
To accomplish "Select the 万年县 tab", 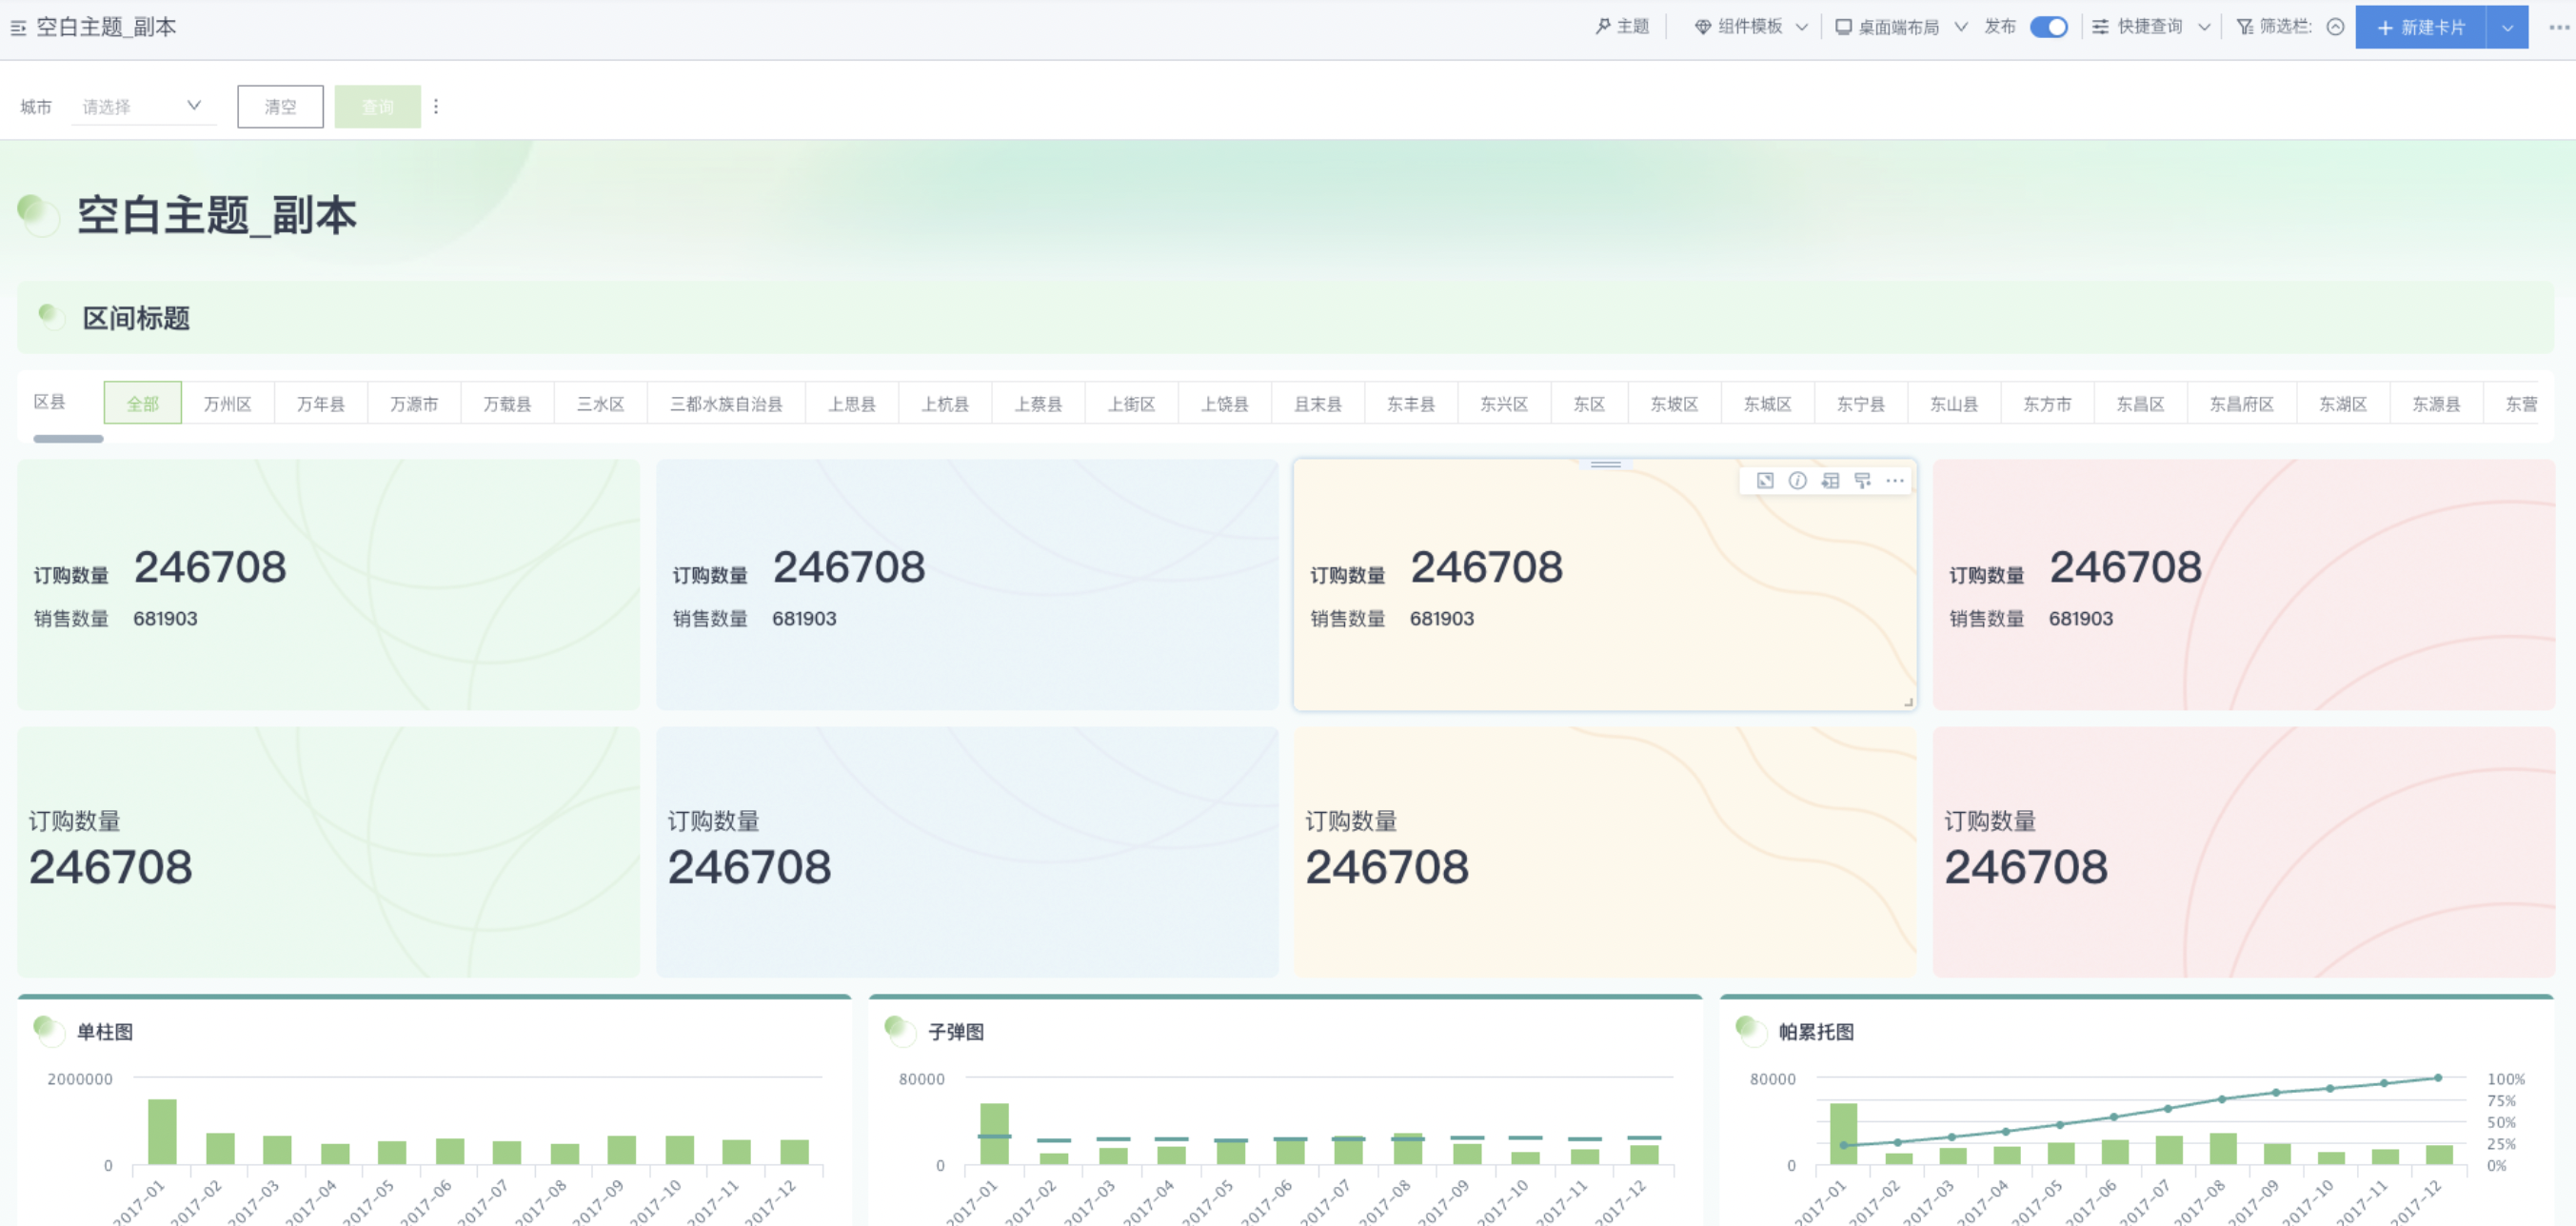I will [320, 403].
